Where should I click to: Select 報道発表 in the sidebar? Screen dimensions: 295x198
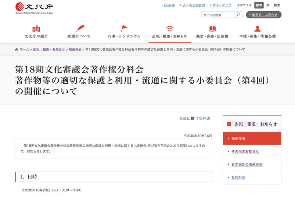tap(252, 139)
